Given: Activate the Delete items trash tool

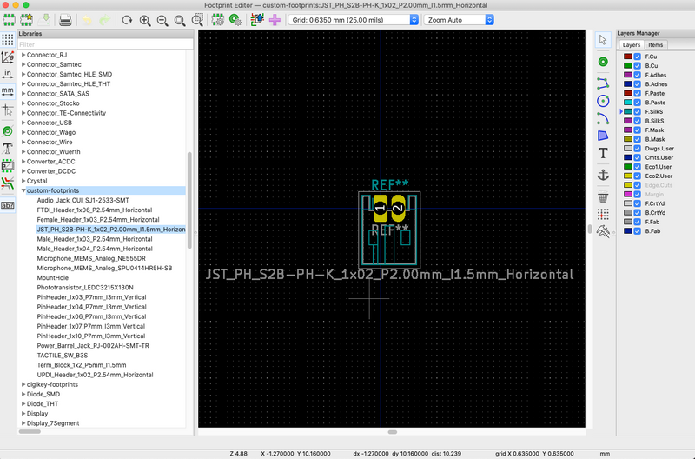Looking at the screenshot, I should [603, 197].
